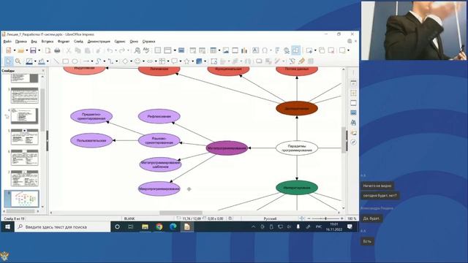The image size is (468, 263).
Task: Select Stars and Banners shape tool
Action: click(x=186, y=61)
